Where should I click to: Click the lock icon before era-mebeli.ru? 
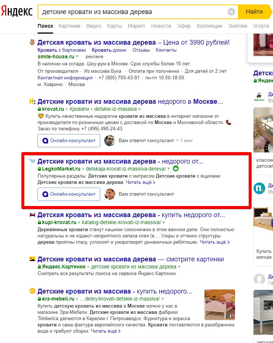(x=39, y=299)
